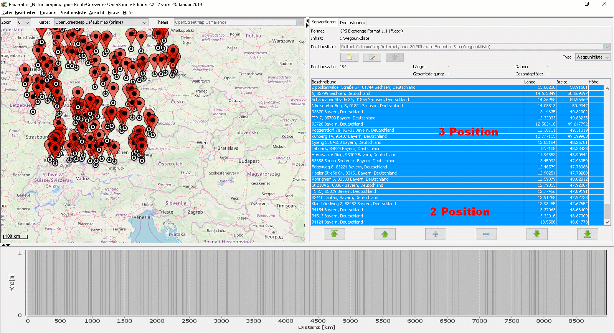Add a new position with plus button
Image resolution: width=614 pixels, height=333 pixels.
436,234
